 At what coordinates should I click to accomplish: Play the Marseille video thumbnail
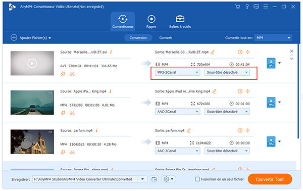32,63
